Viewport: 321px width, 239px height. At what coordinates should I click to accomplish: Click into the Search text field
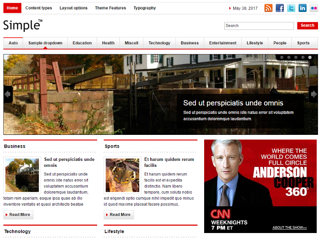(x=259, y=26)
